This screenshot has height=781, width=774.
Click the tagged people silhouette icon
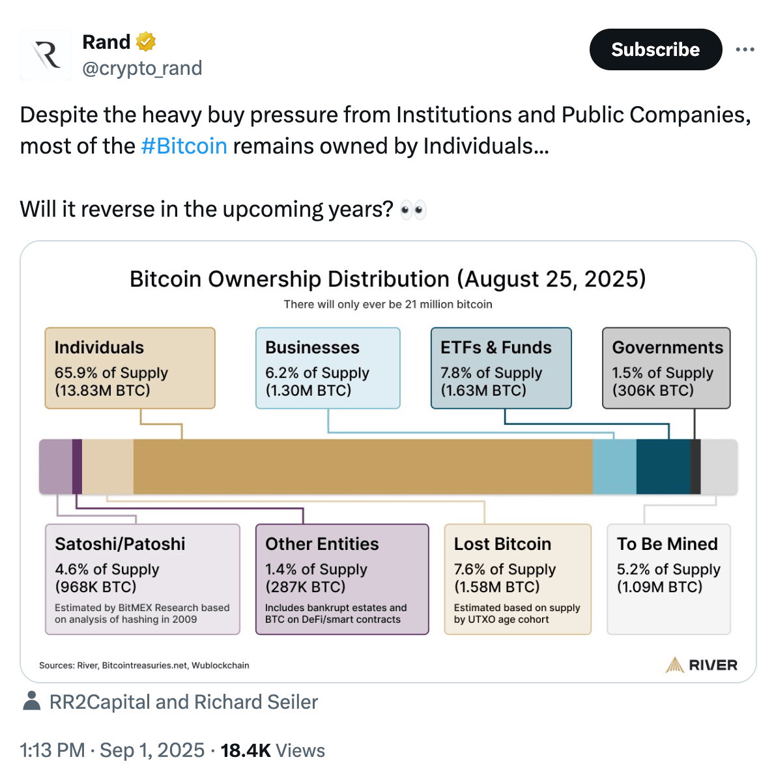coord(31,702)
